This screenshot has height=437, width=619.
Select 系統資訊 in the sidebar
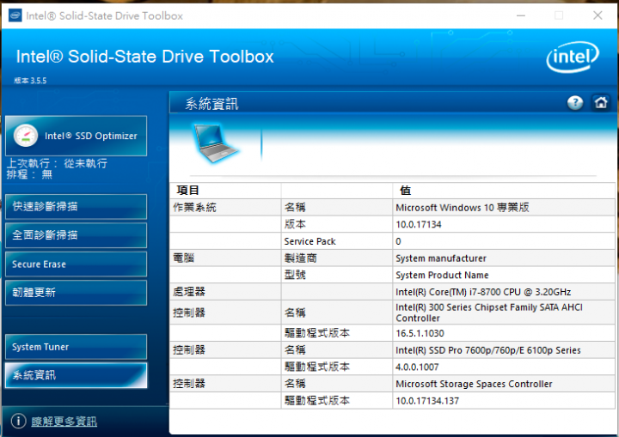click(77, 375)
